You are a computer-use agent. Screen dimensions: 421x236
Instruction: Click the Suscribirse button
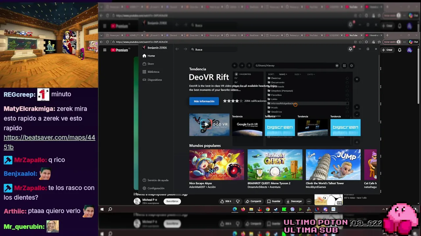coord(172,201)
